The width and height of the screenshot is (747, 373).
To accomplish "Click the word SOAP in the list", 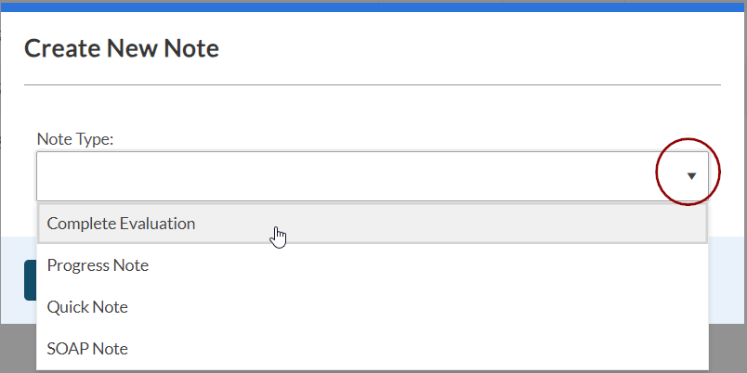I will click(x=65, y=349).
